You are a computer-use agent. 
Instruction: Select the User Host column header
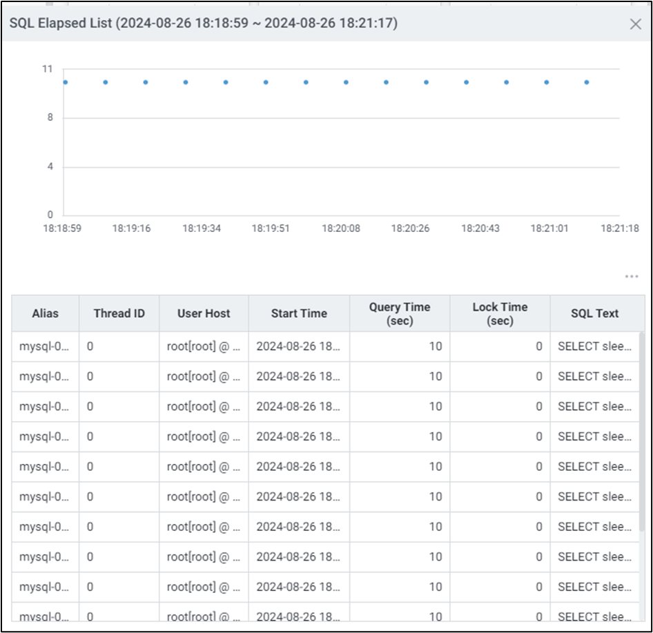click(x=204, y=313)
